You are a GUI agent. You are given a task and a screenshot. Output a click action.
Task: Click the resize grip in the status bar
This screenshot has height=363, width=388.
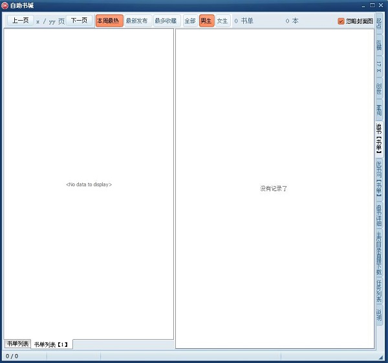(381, 357)
